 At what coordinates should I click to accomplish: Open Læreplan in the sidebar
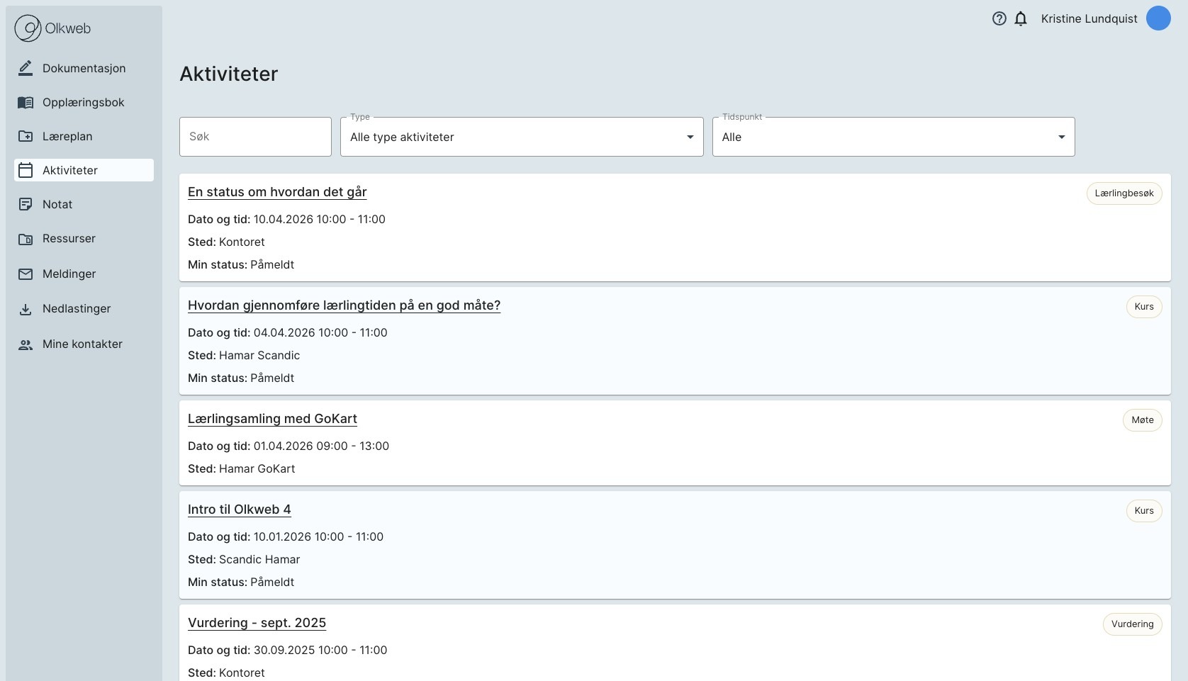[x=67, y=137]
